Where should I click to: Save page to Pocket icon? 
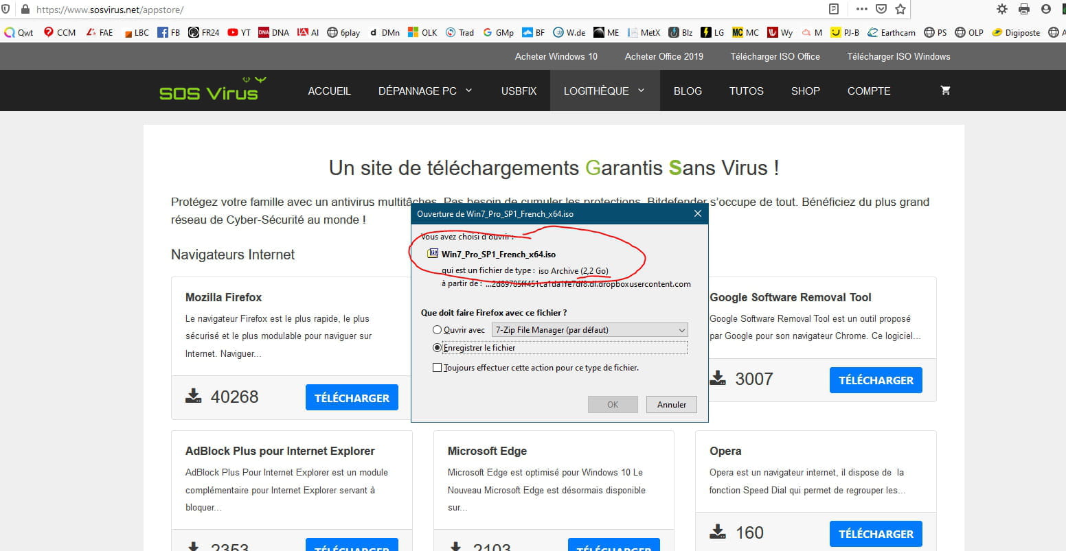click(x=881, y=9)
